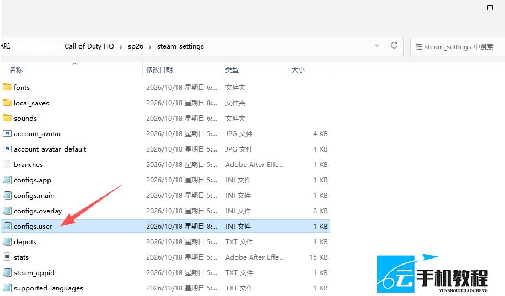This screenshot has height=296, width=505.
Task: Select the configs.user INI file icon
Action: click(x=7, y=226)
